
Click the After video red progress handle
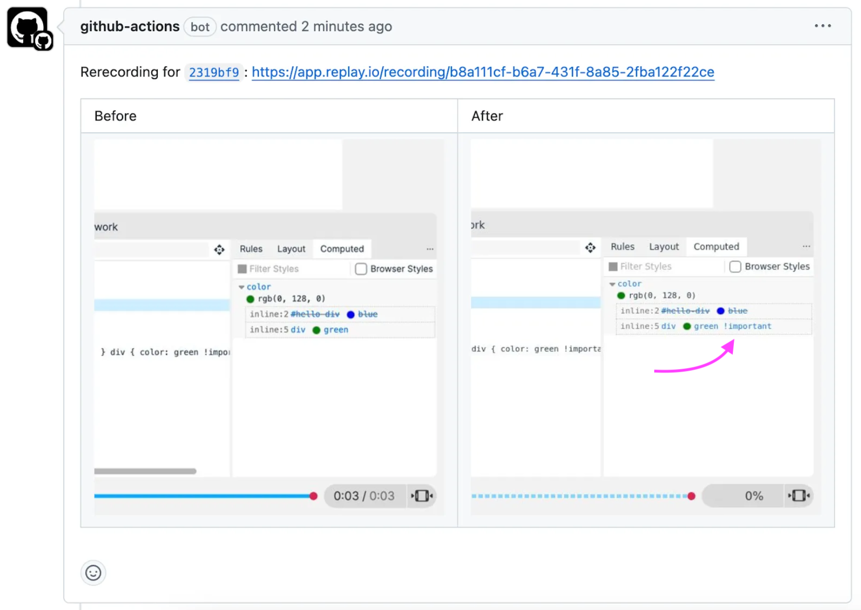coord(691,496)
